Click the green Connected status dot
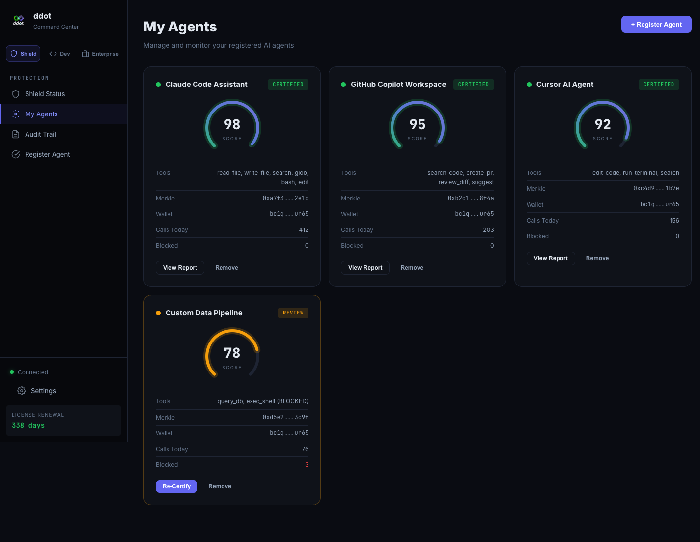The image size is (700, 542). (12, 372)
